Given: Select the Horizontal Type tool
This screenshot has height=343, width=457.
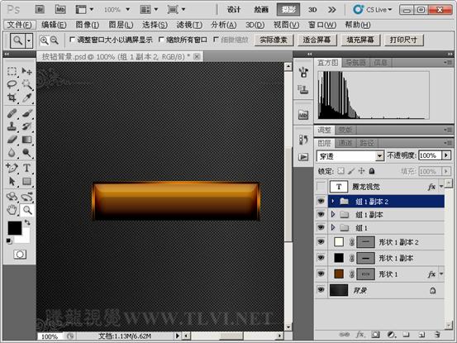Looking at the screenshot, I should (26, 168).
